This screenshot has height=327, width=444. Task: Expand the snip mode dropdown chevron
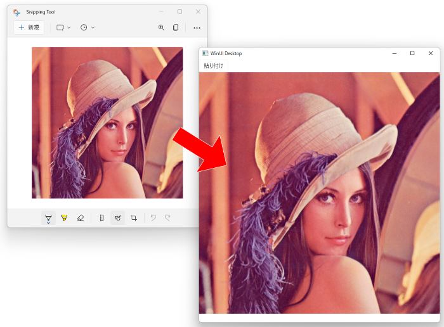[69, 27]
